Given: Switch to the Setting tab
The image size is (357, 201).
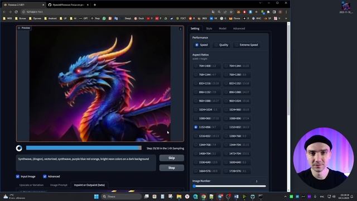Looking at the screenshot, I should tap(195, 28).
